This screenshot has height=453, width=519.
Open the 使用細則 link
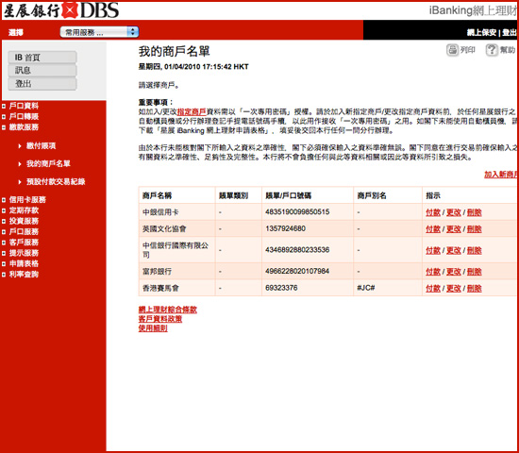click(153, 328)
